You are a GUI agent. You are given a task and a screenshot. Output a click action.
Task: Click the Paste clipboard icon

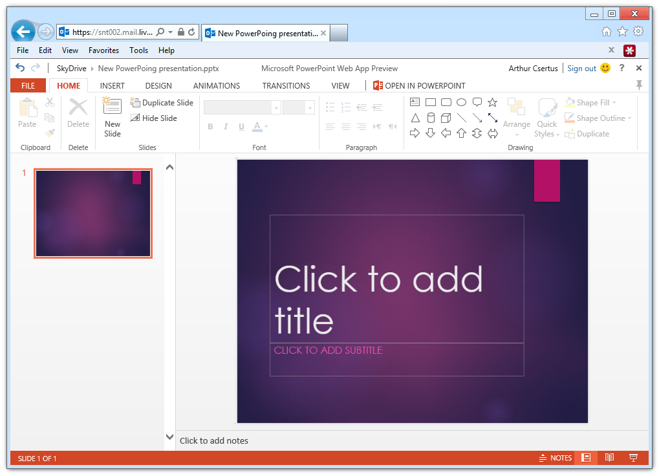(28, 109)
